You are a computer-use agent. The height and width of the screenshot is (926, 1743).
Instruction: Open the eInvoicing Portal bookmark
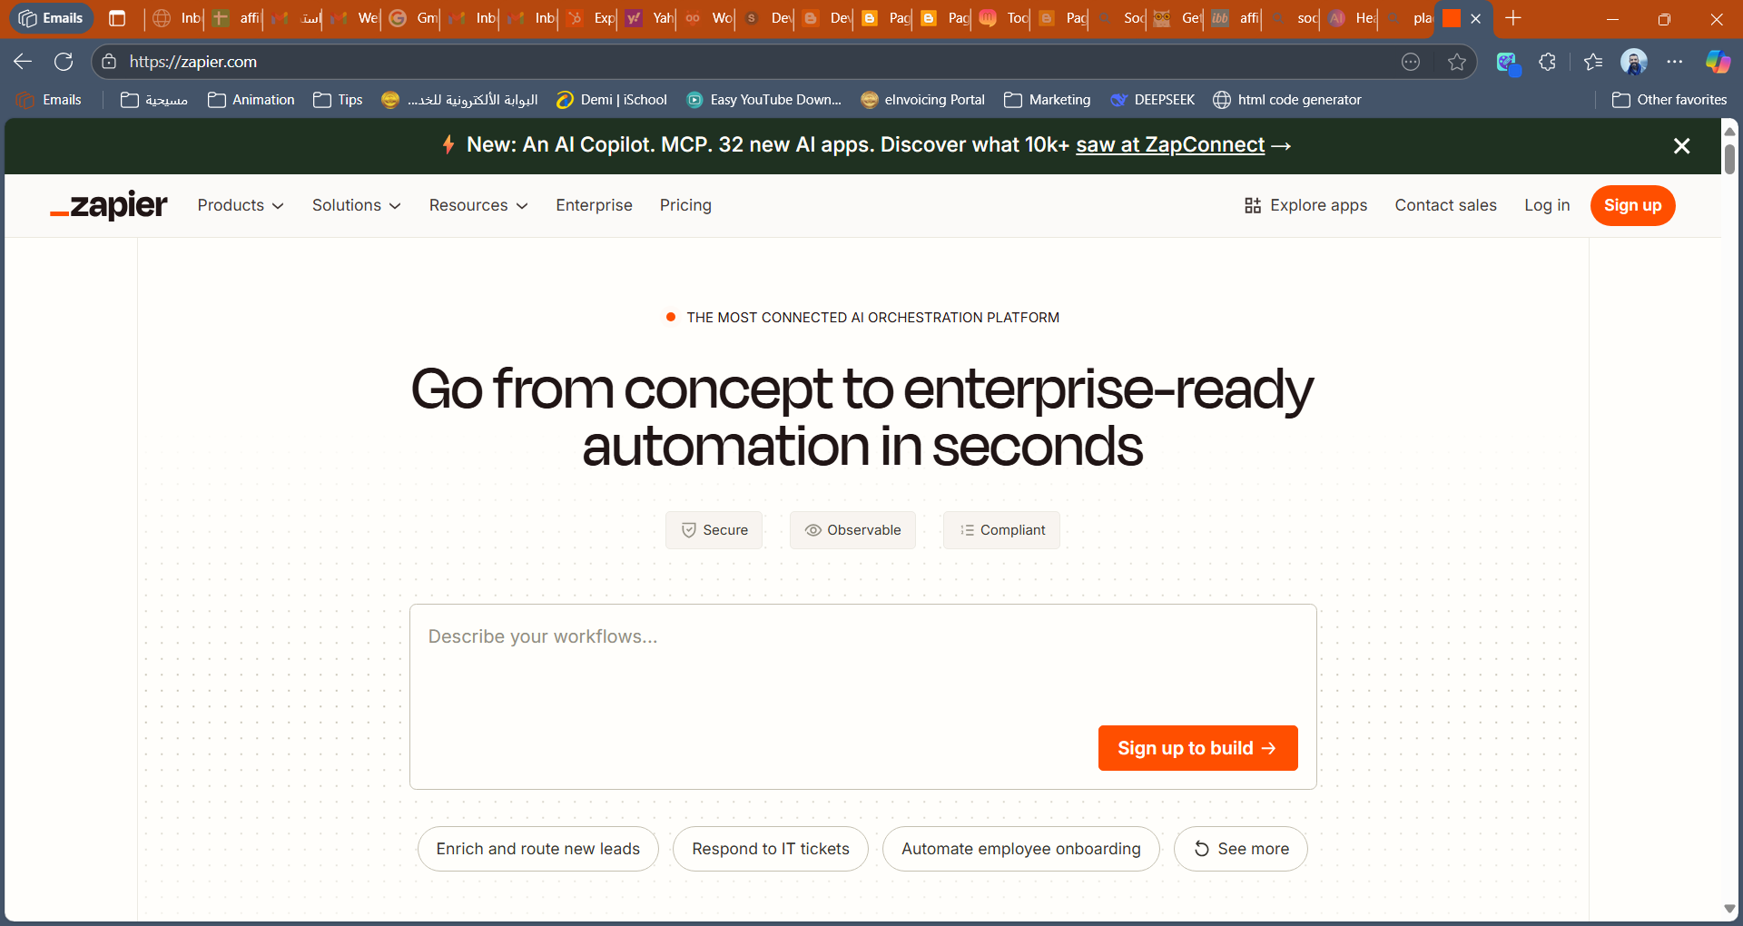click(923, 100)
